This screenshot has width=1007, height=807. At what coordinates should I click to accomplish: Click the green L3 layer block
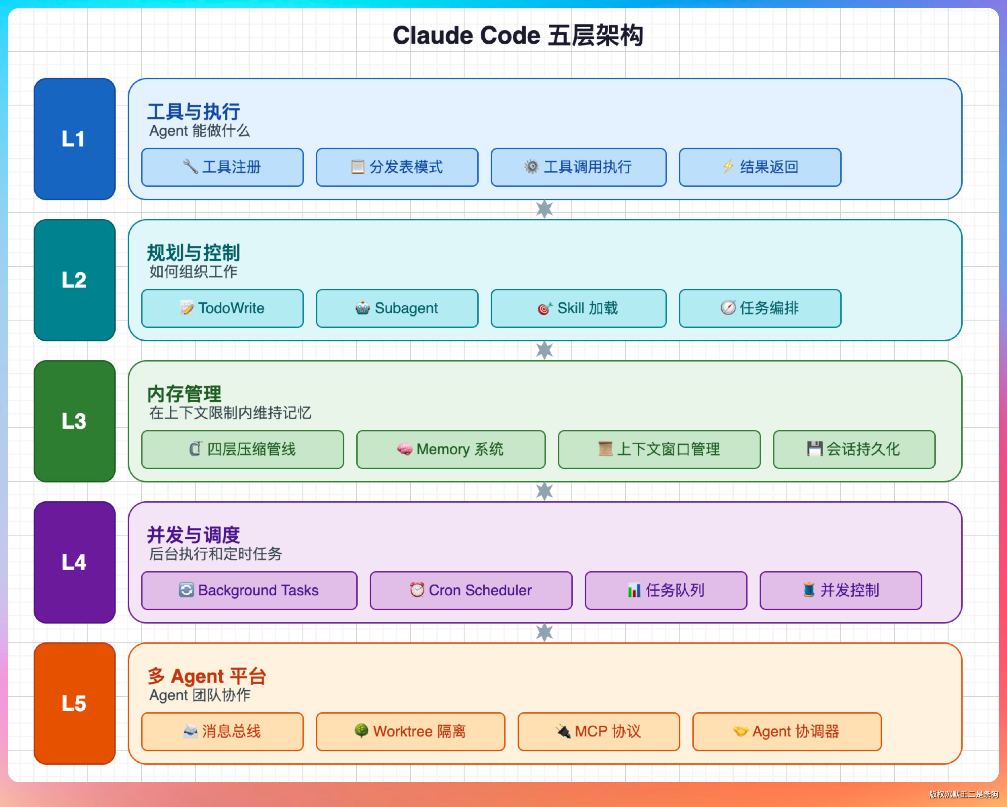[75, 421]
